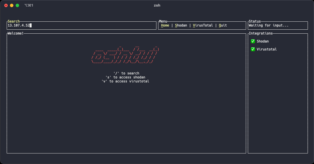
Task: Minimize the terminal with the yellow button
Action: point(12,5)
